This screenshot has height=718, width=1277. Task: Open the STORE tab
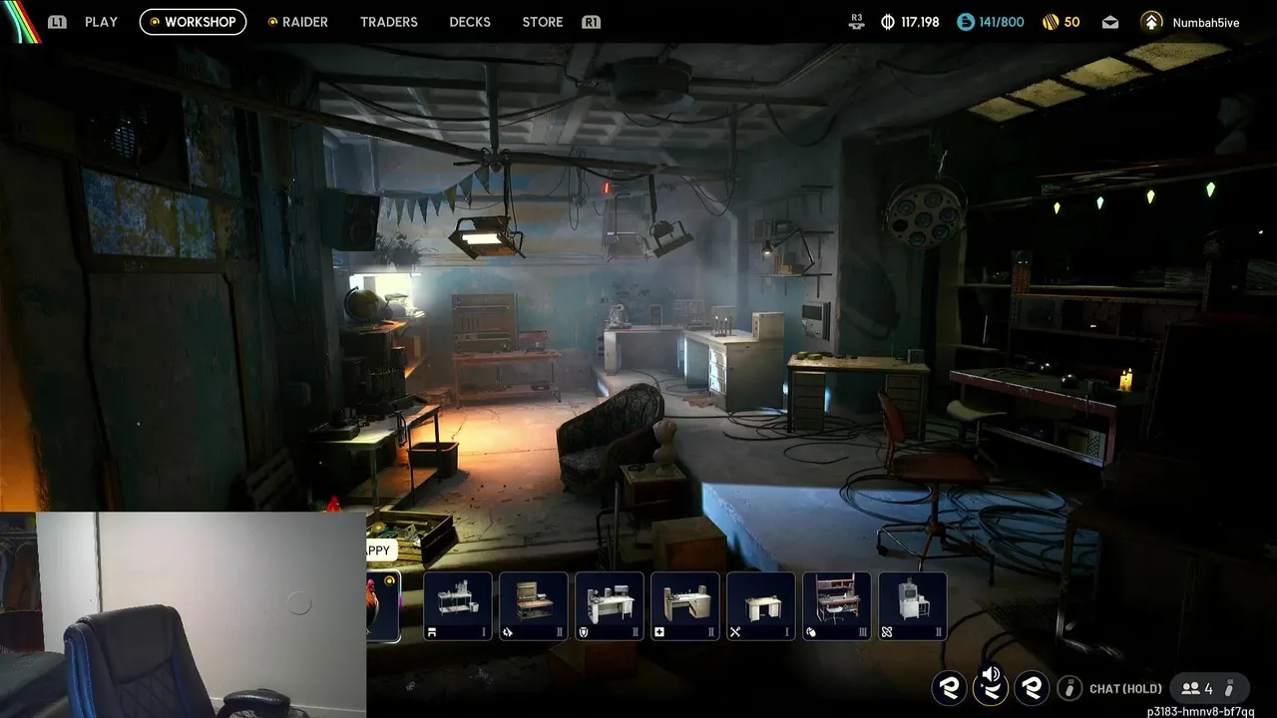[x=543, y=22]
